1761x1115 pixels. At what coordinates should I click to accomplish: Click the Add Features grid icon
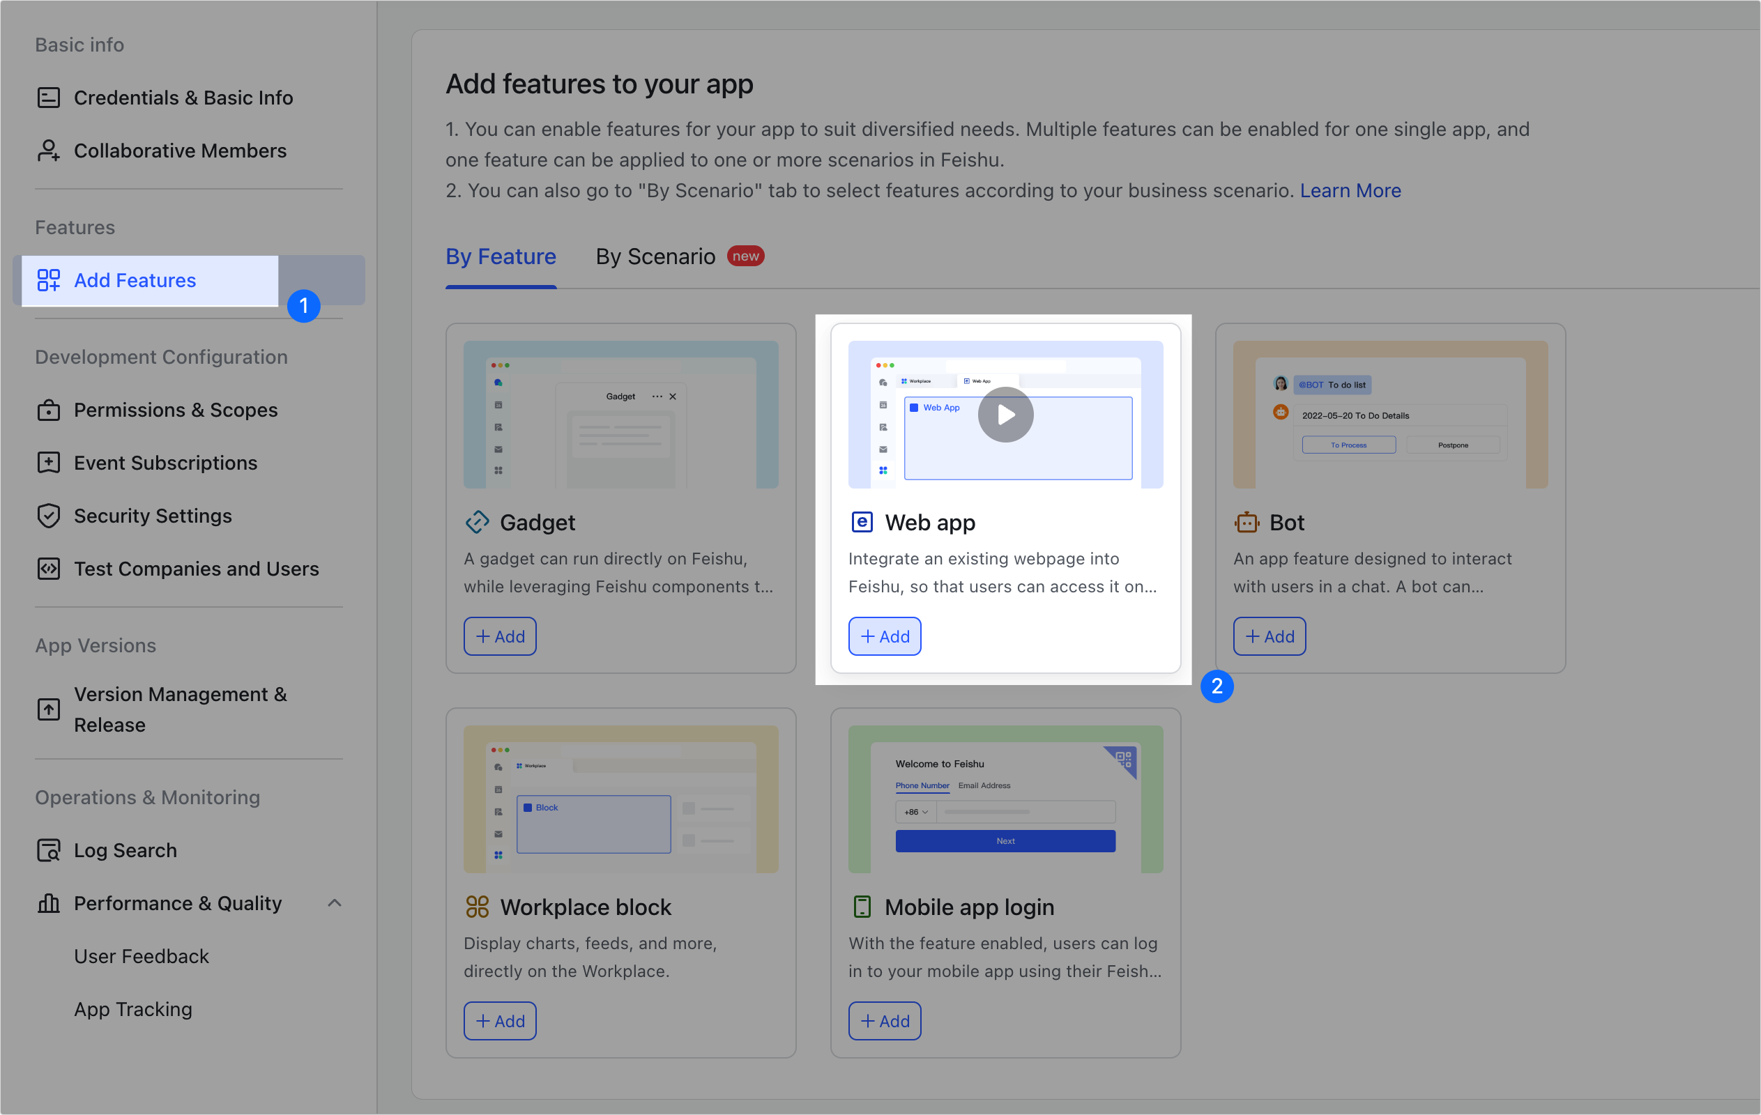[x=48, y=280]
